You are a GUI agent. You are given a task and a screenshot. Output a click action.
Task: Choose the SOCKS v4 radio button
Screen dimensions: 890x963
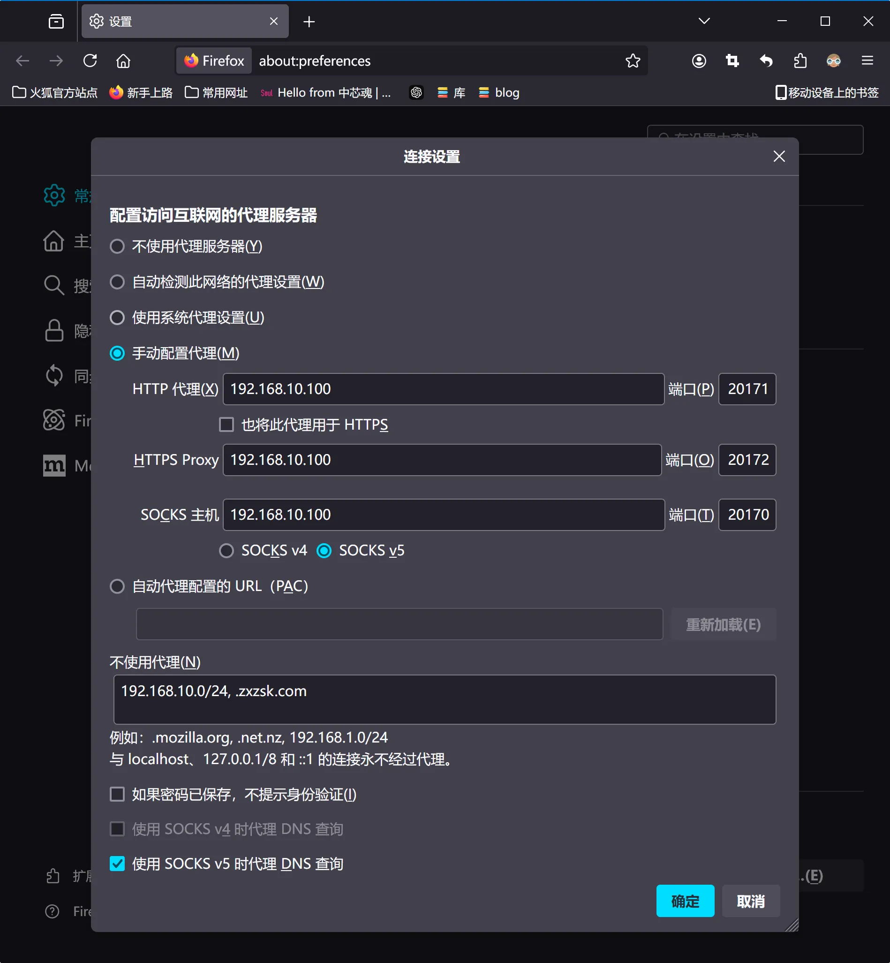(x=226, y=550)
